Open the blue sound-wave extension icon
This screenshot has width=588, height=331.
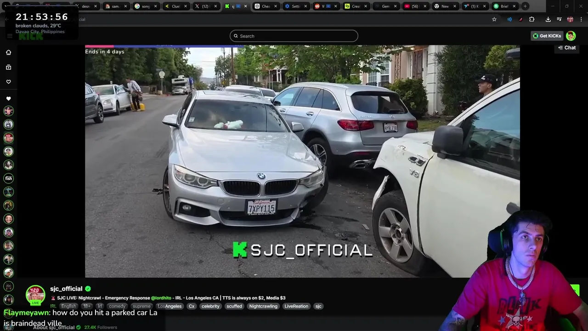click(x=509, y=19)
